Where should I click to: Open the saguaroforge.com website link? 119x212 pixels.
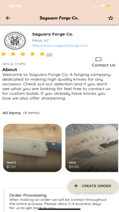[60, 46]
